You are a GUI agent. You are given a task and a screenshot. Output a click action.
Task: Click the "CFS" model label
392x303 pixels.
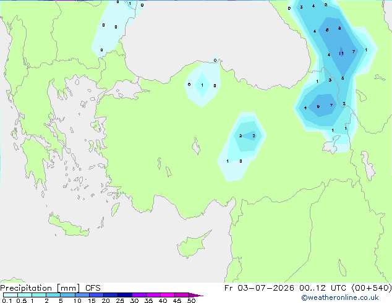(93, 288)
